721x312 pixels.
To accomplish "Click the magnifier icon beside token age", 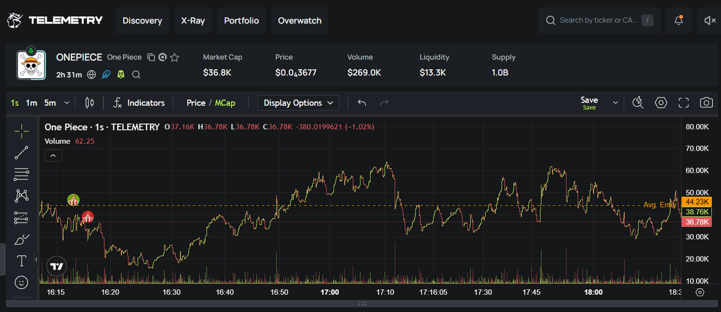I will tap(136, 75).
